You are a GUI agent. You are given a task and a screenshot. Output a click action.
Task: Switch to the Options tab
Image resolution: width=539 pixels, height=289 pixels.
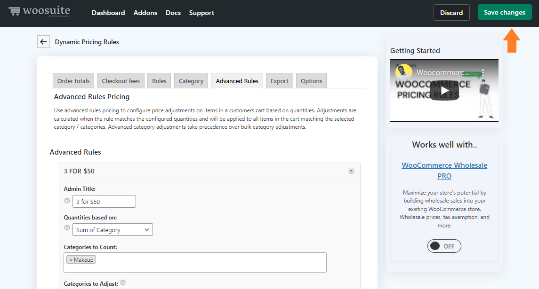(x=312, y=81)
